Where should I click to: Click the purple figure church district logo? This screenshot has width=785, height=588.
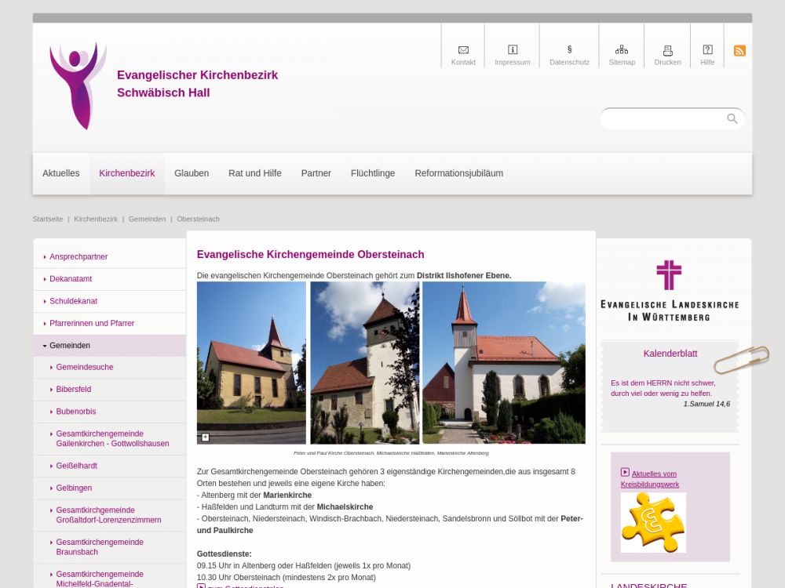coord(78,85)
